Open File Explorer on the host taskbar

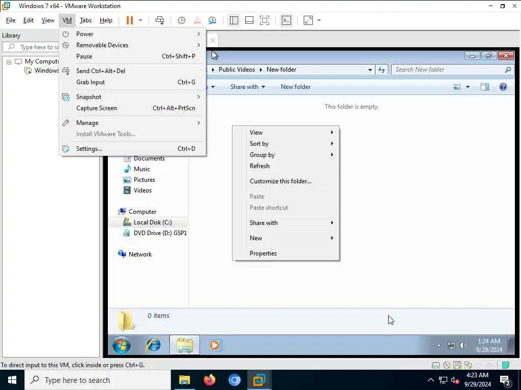coord(184,380)
